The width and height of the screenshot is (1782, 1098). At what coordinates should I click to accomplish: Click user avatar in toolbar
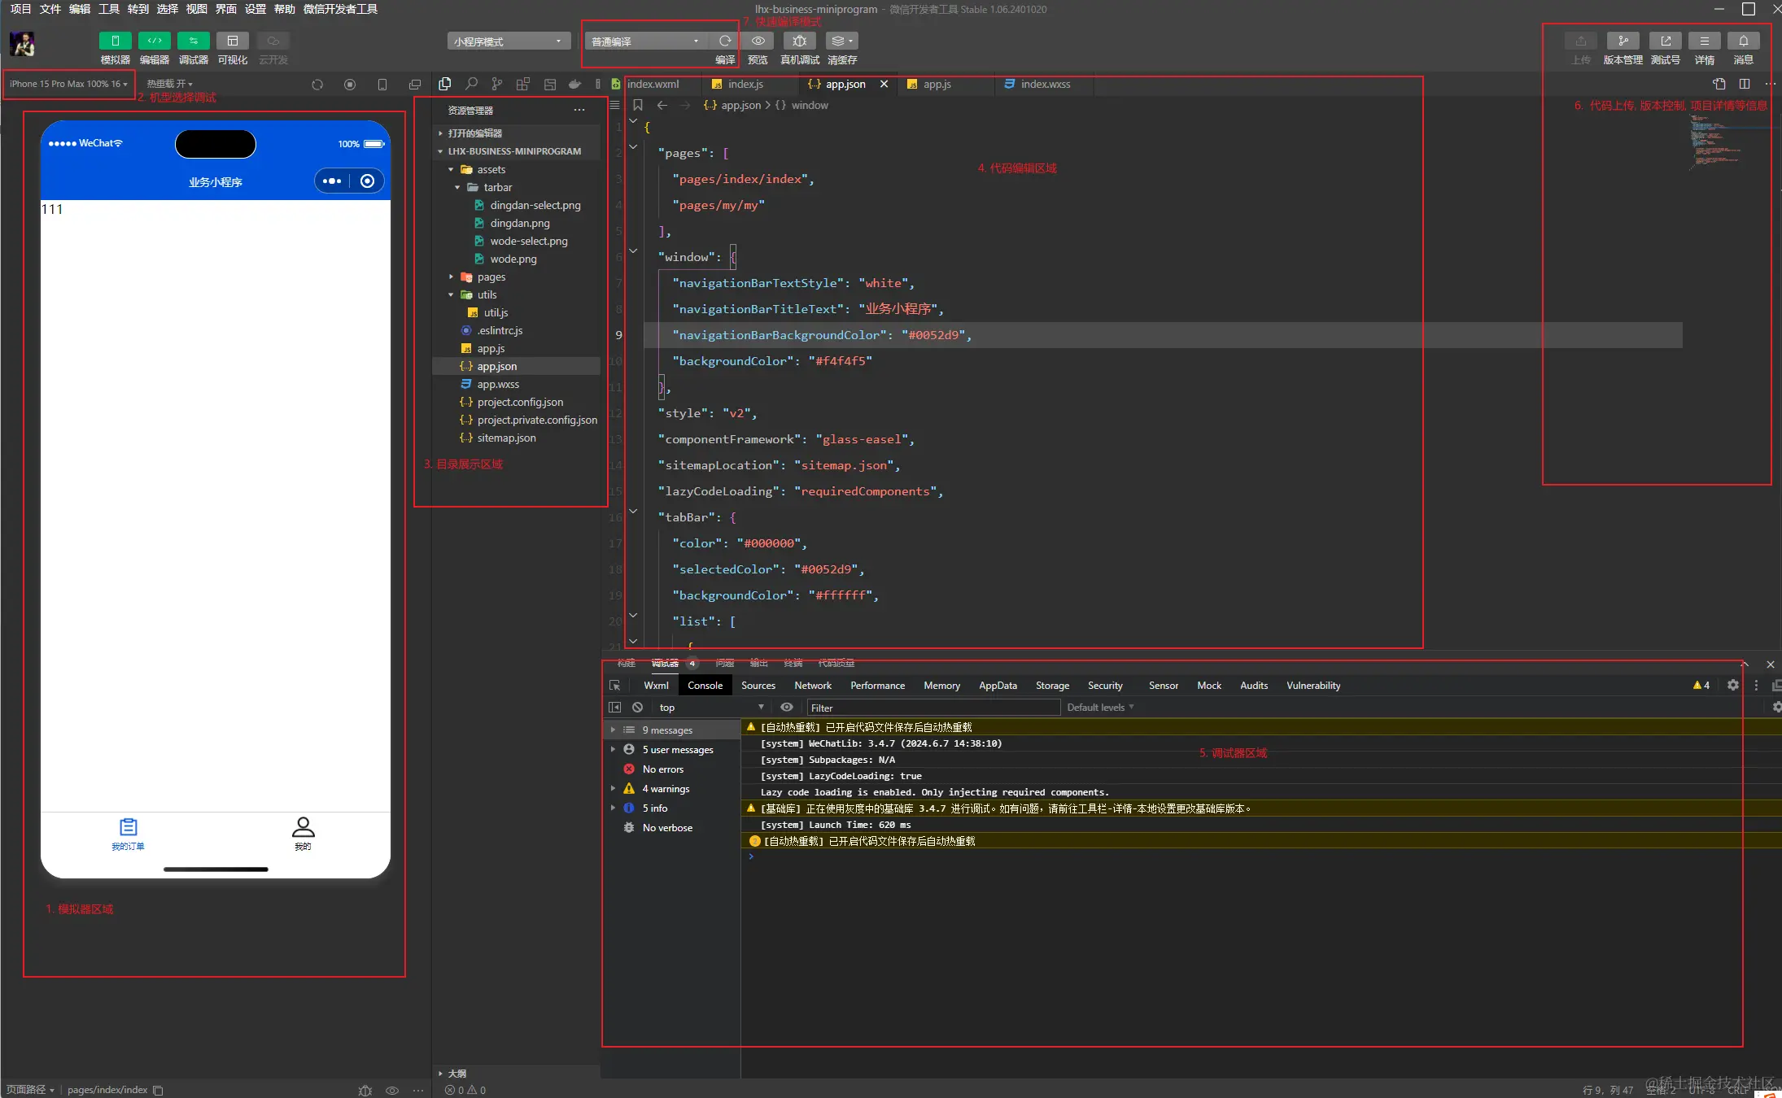pyautogui.click(x=22, y=44)
